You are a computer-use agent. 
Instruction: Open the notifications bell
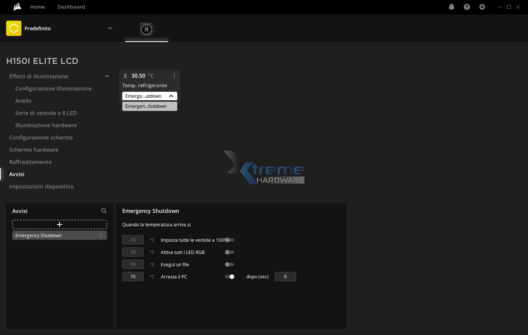(452, 7)
